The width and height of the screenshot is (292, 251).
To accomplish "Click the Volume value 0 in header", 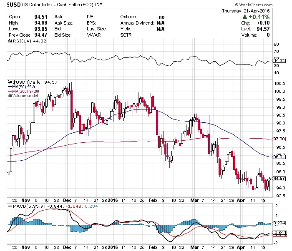I will click(268, 35).
